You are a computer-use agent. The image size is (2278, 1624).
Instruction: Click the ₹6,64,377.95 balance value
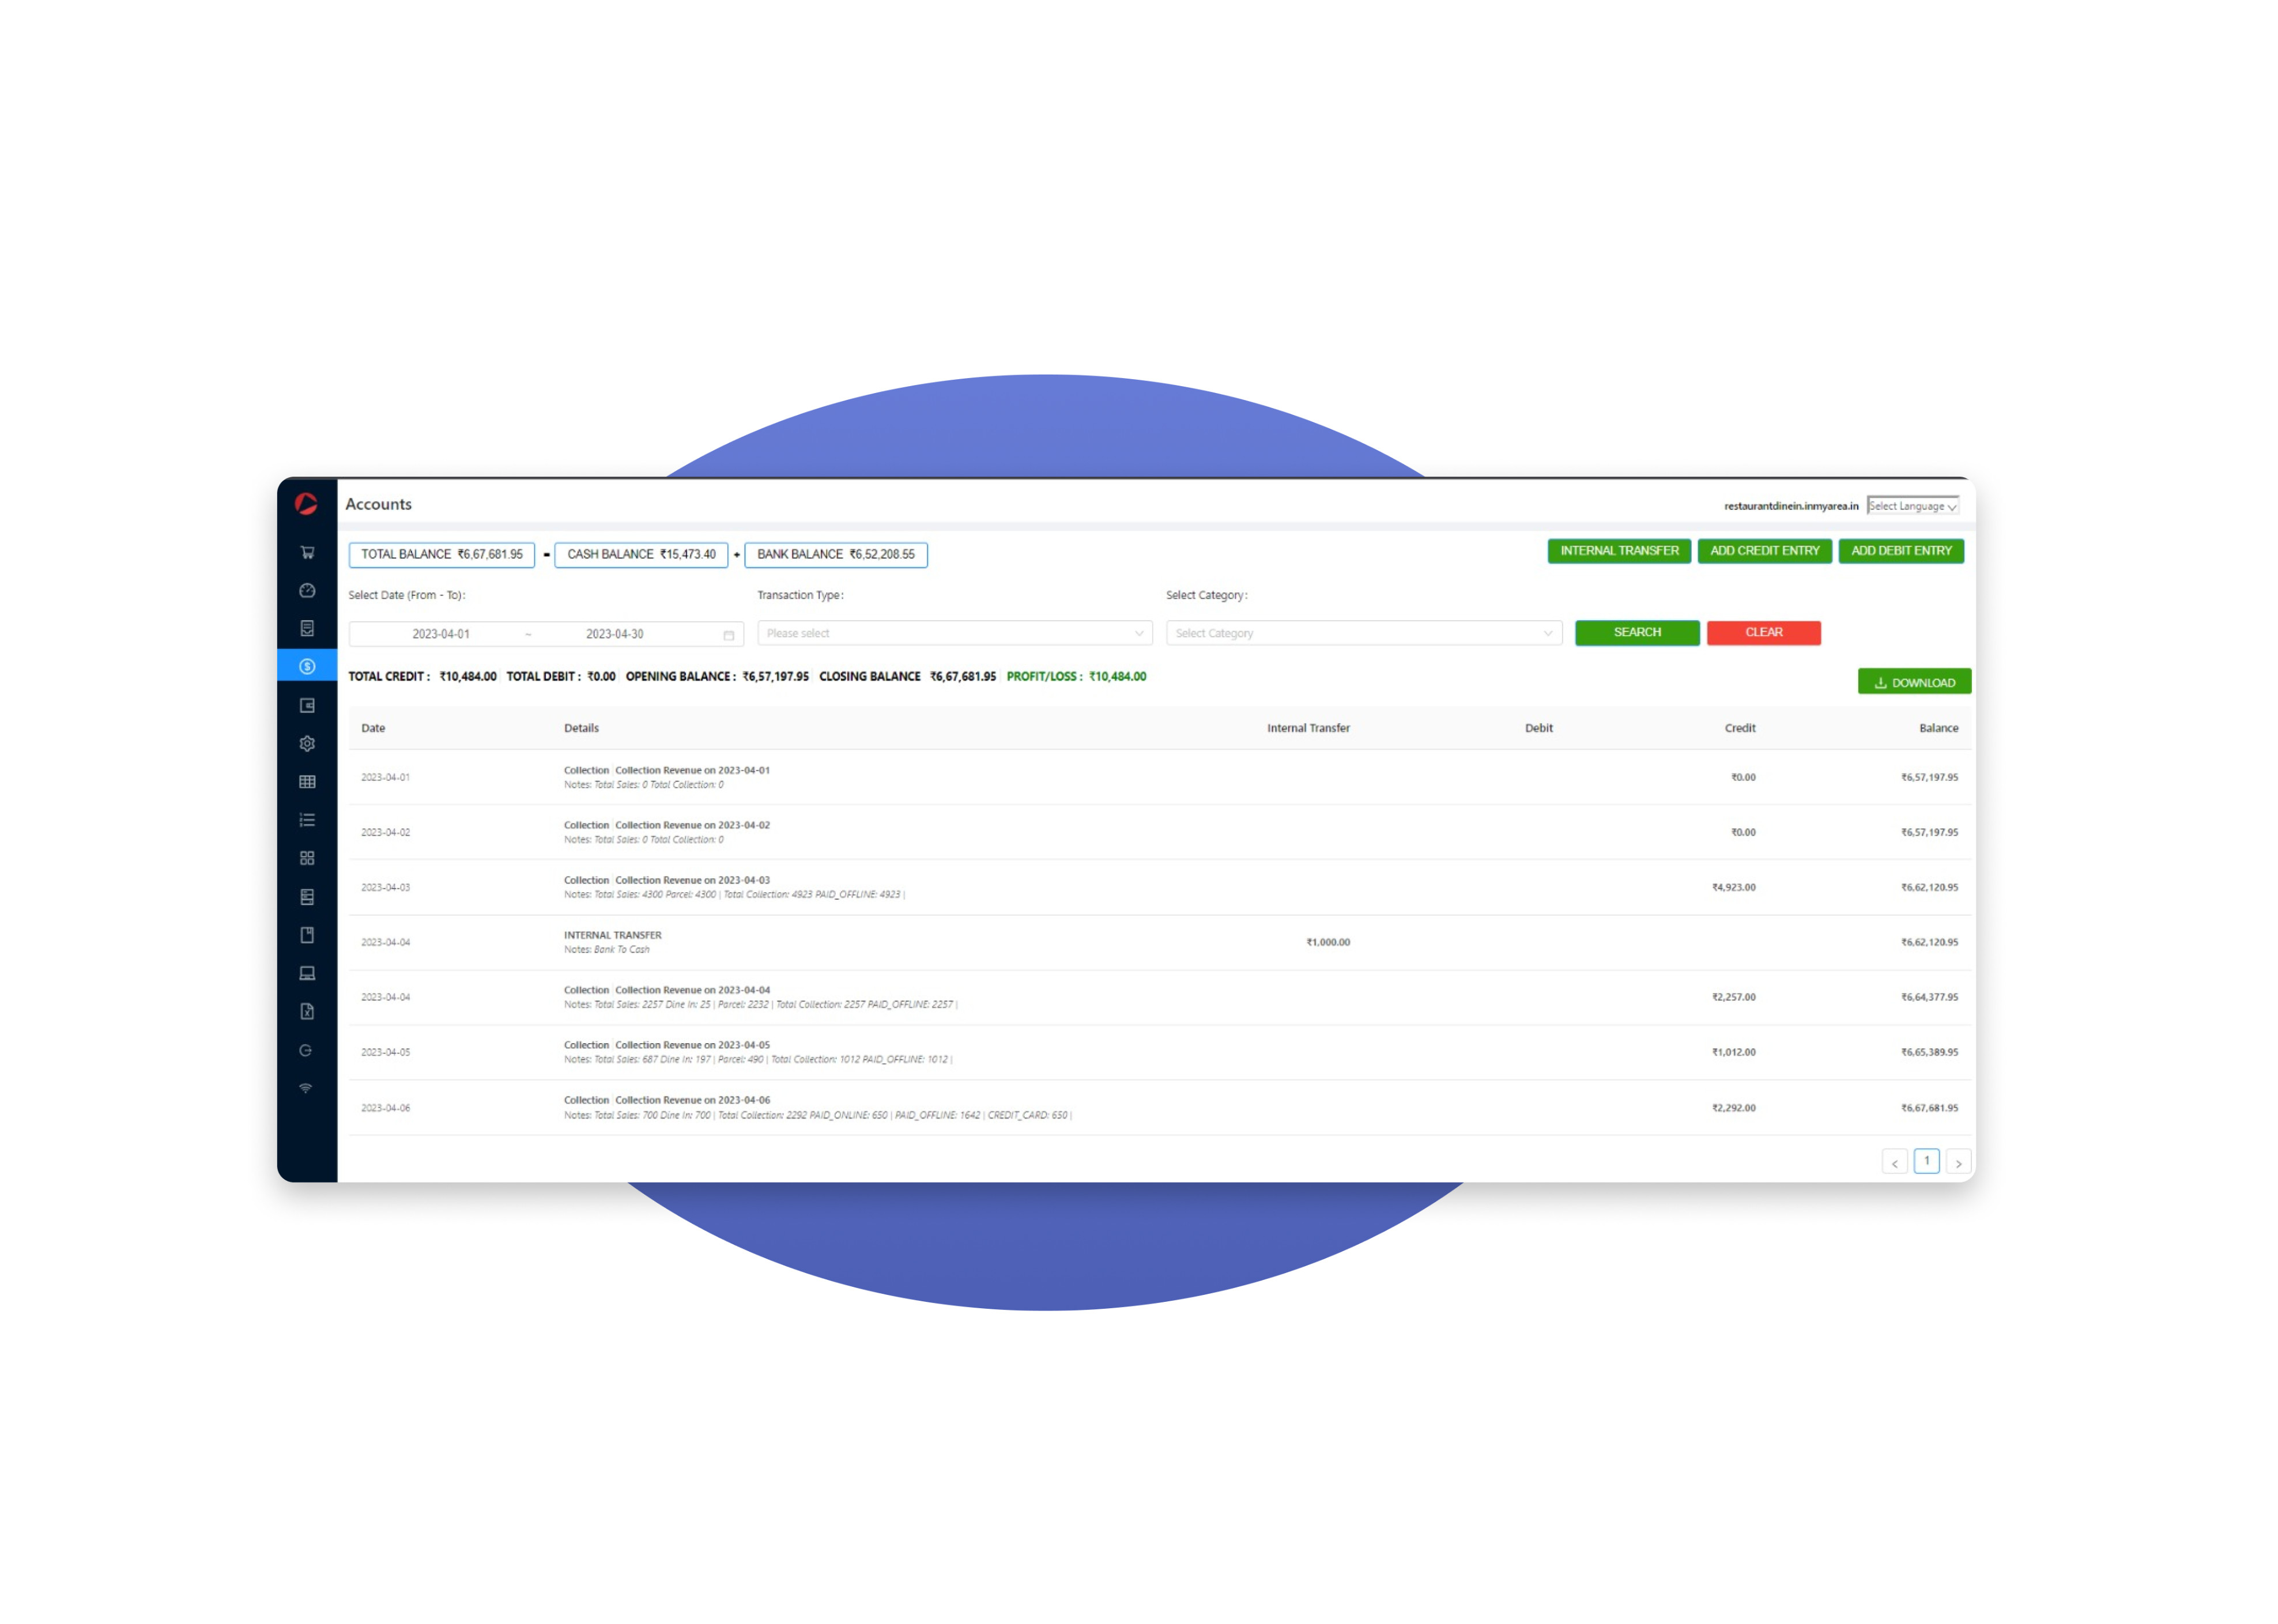pyautogui.click(x=1929, y=997)
